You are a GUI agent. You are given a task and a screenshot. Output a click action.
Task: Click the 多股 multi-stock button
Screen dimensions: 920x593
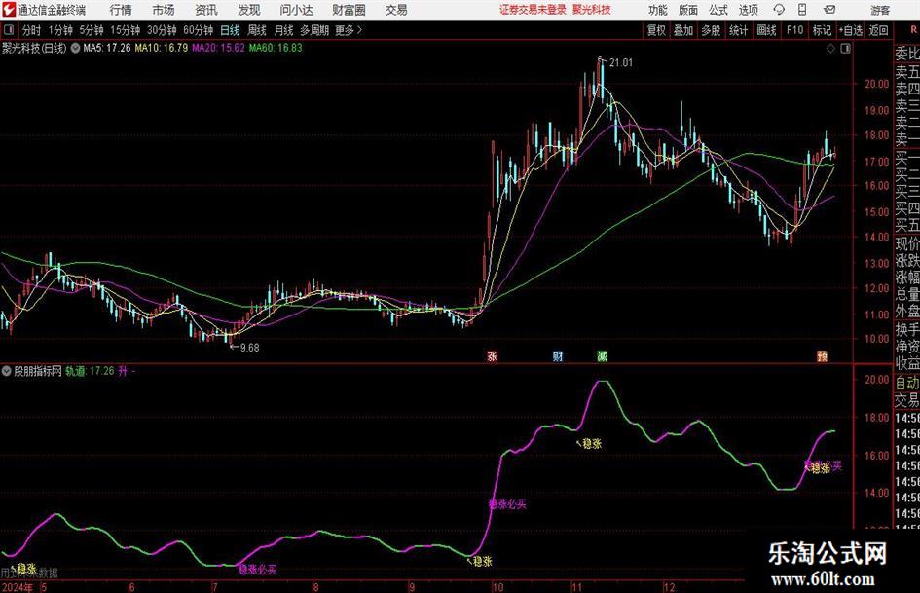point(711,30)
